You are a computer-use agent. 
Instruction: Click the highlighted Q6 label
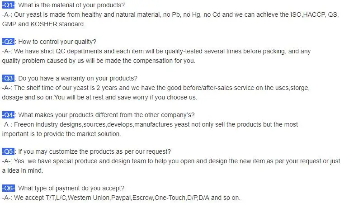[x=9, y=188]
